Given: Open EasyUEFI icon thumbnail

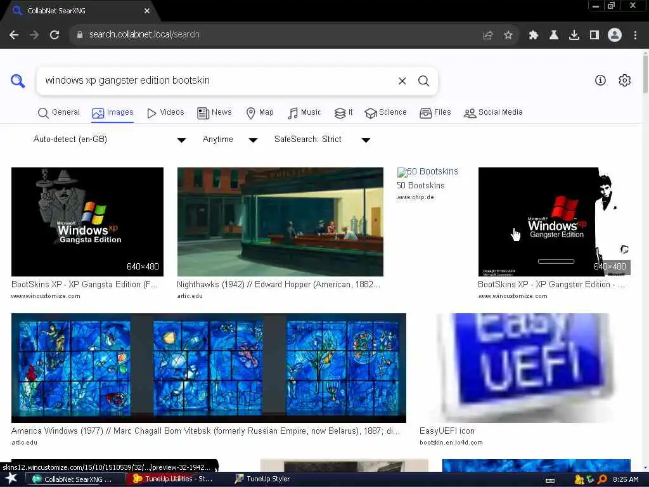Looking at the screenshot, I should click(x=525, y=368).
